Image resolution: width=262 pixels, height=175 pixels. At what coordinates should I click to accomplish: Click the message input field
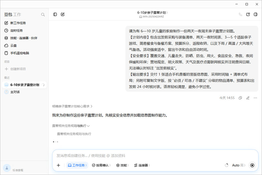[x=155, y=156]
